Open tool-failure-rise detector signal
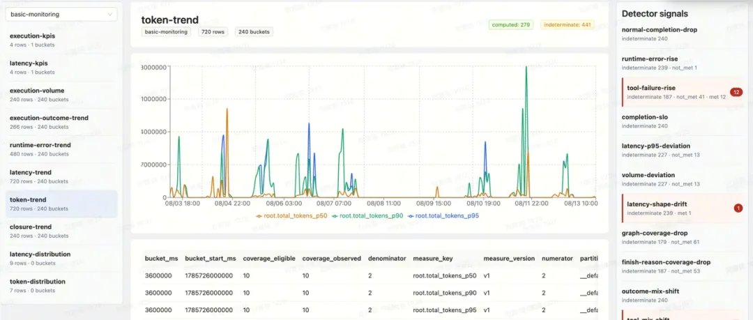 click(682, 92)
